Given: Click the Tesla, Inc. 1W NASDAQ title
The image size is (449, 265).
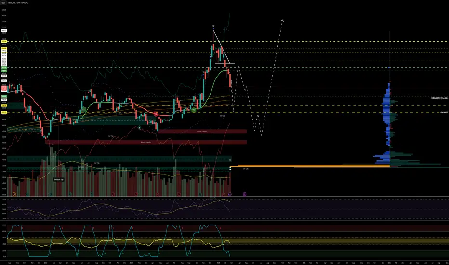Looking at the screenshot, I should point(18,3).
